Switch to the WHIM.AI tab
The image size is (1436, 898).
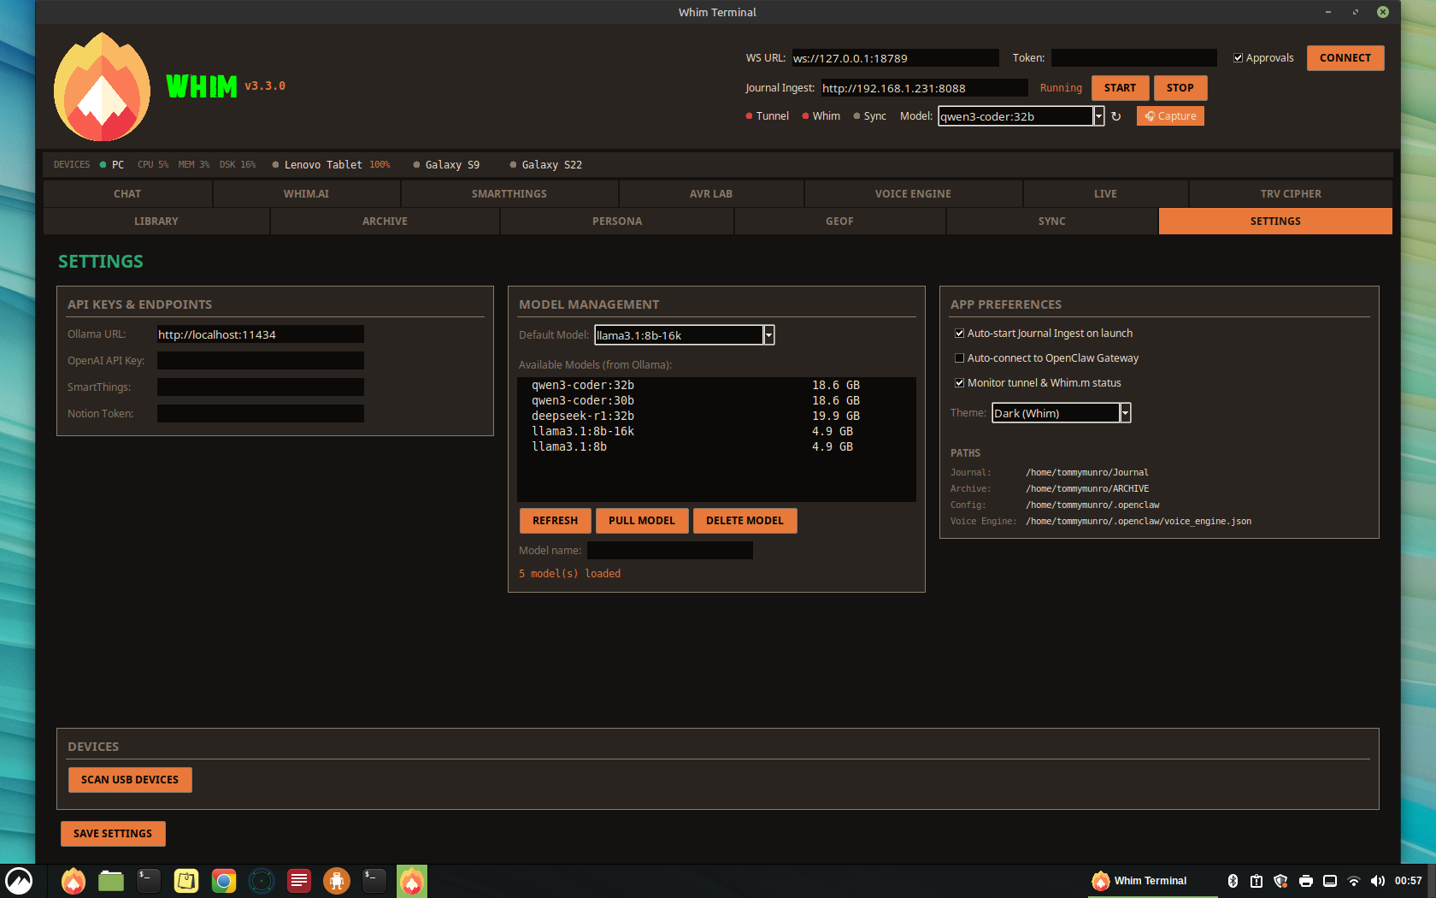click(x=307, y=193)
